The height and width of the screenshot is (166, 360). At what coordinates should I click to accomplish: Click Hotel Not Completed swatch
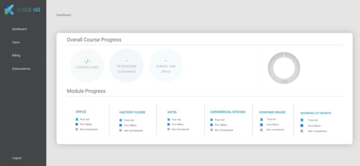click(x=169, y=129)
